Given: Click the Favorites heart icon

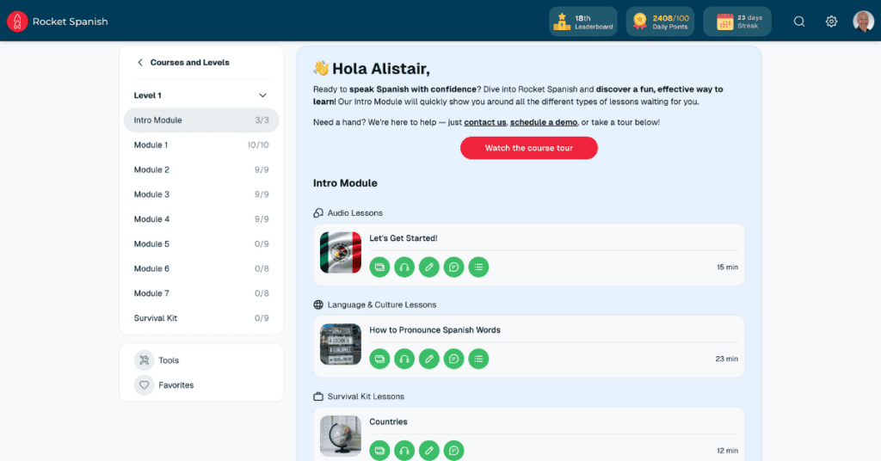Looking at the screenshot, I should 144,384.
